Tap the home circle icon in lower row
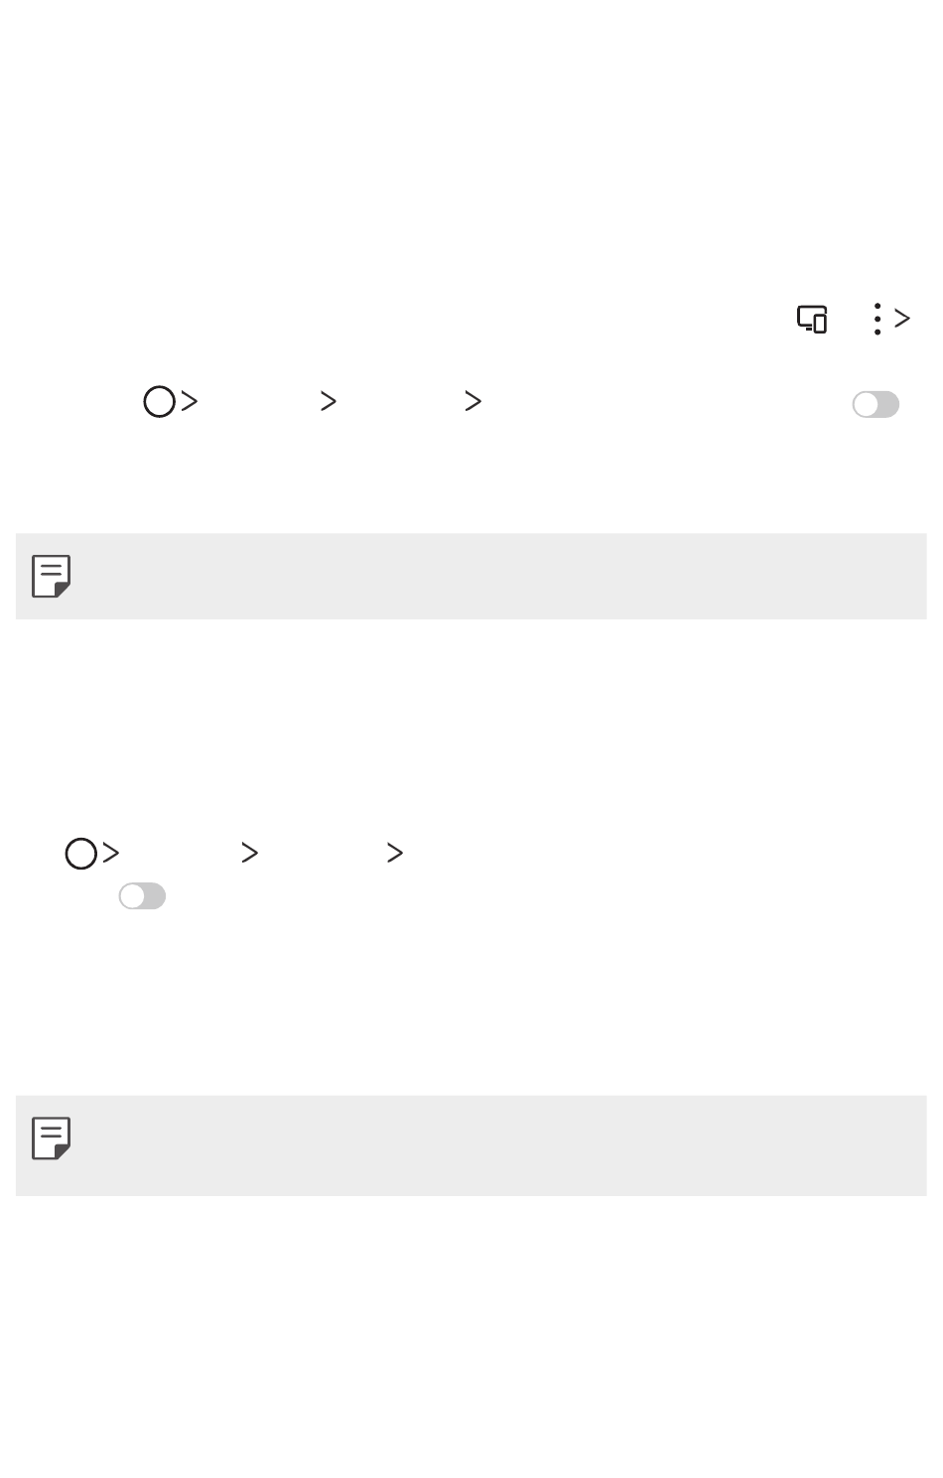The height and width of the screenshot is (1478, 943). click(81, 854)
